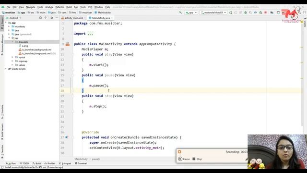307x173 pixels.
Task: Click the fms breadcrumb in navigation bar
Action: coord(72,12)
